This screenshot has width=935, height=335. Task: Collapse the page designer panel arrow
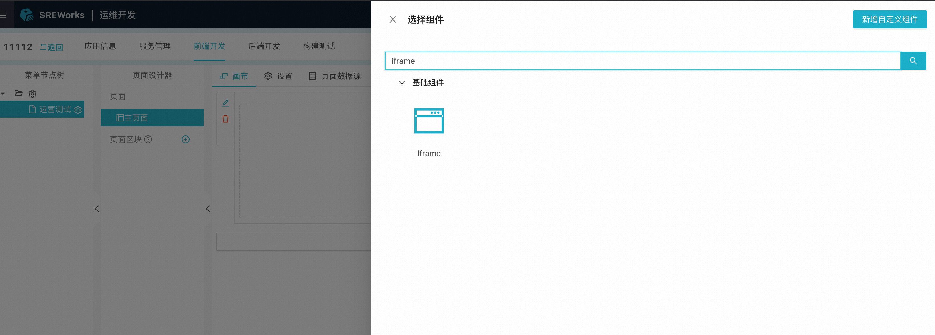tap(208, 209)
